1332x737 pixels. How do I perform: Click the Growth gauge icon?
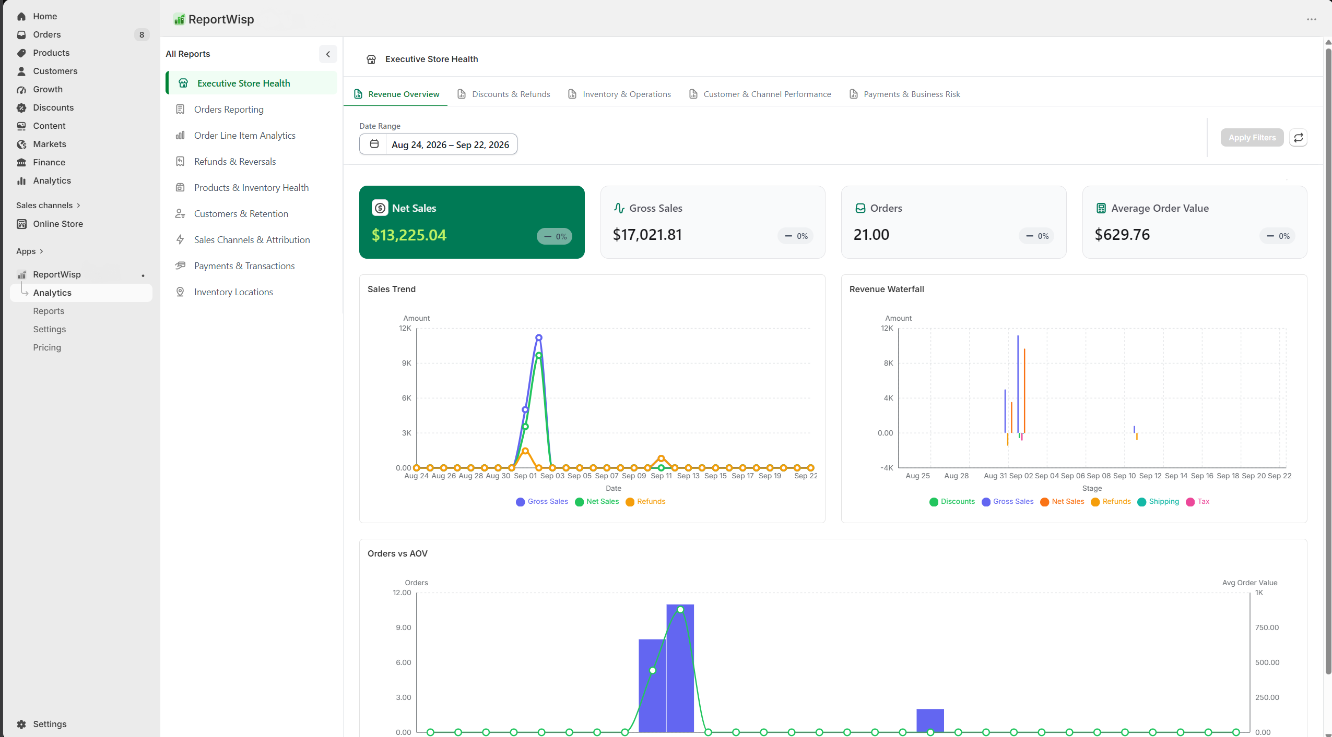pos(21,89)
